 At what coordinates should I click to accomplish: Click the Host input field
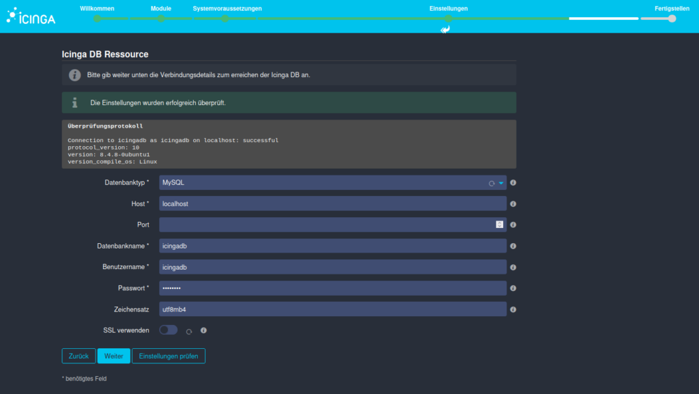point(332,203)
